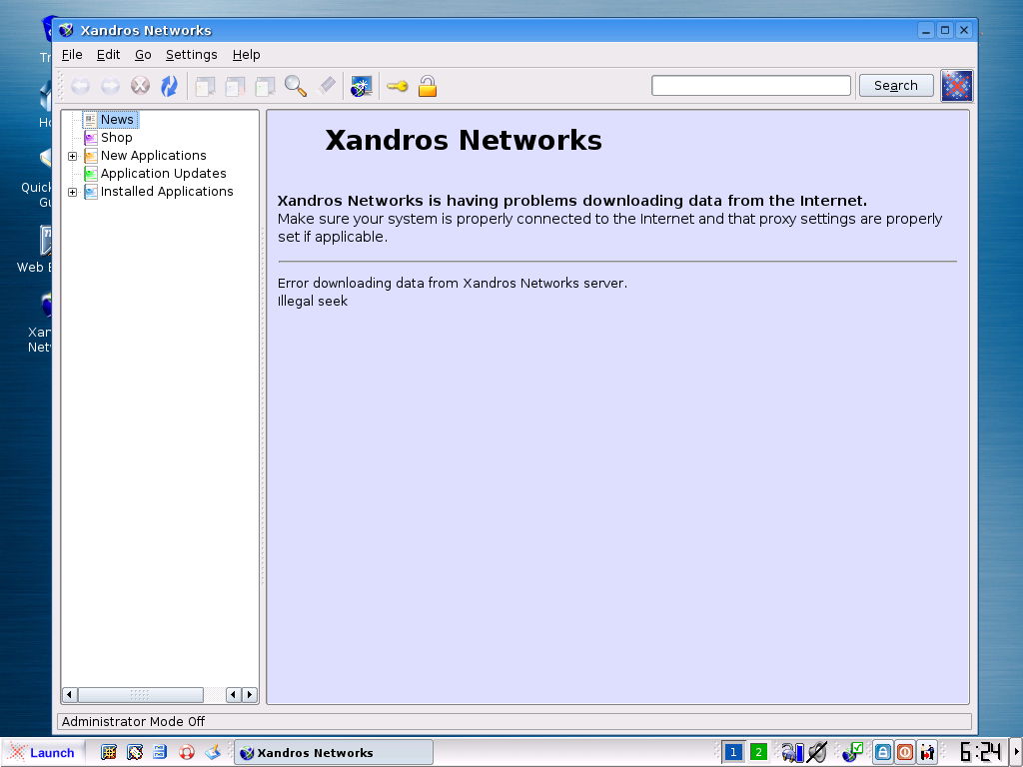The width and height of the screenshot is (1023, 767).
Task: Click the muted volume tray icon
Action: (817, 753)
